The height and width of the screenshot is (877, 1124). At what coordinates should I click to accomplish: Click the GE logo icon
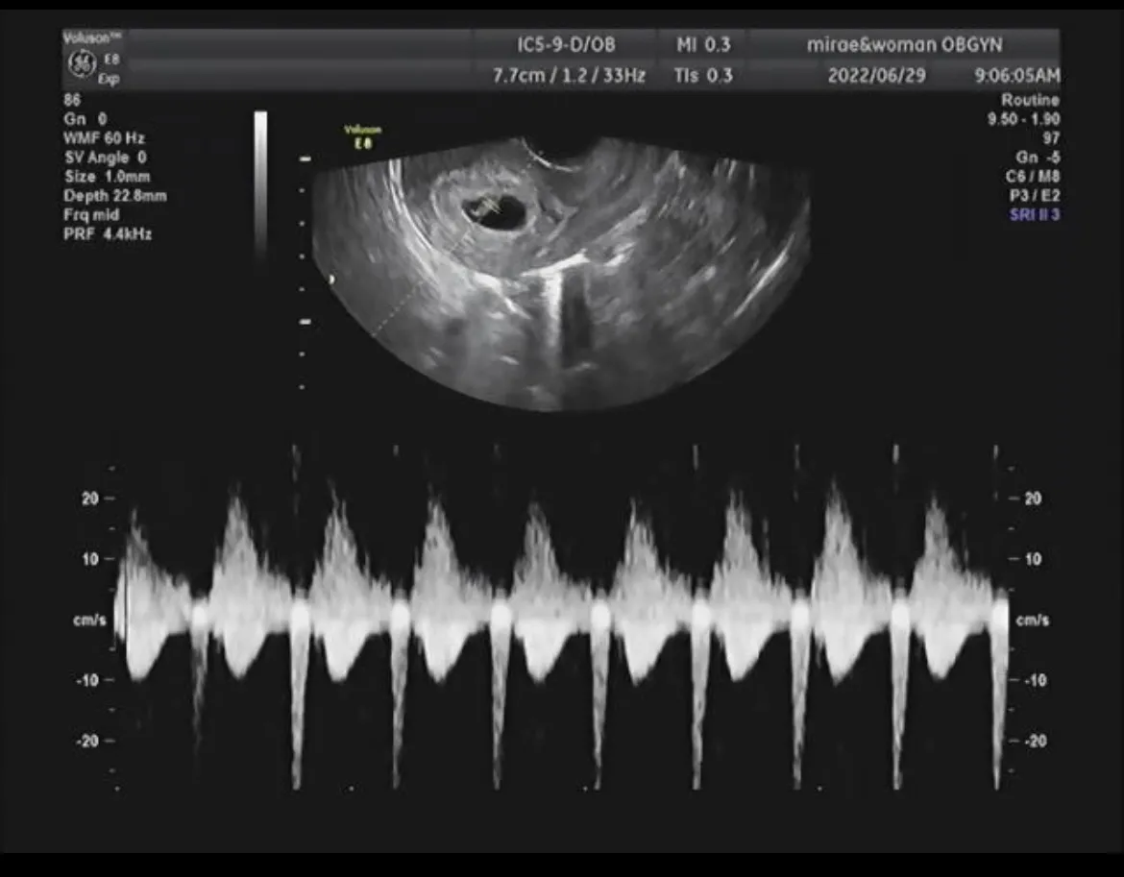tap(81, 63)
